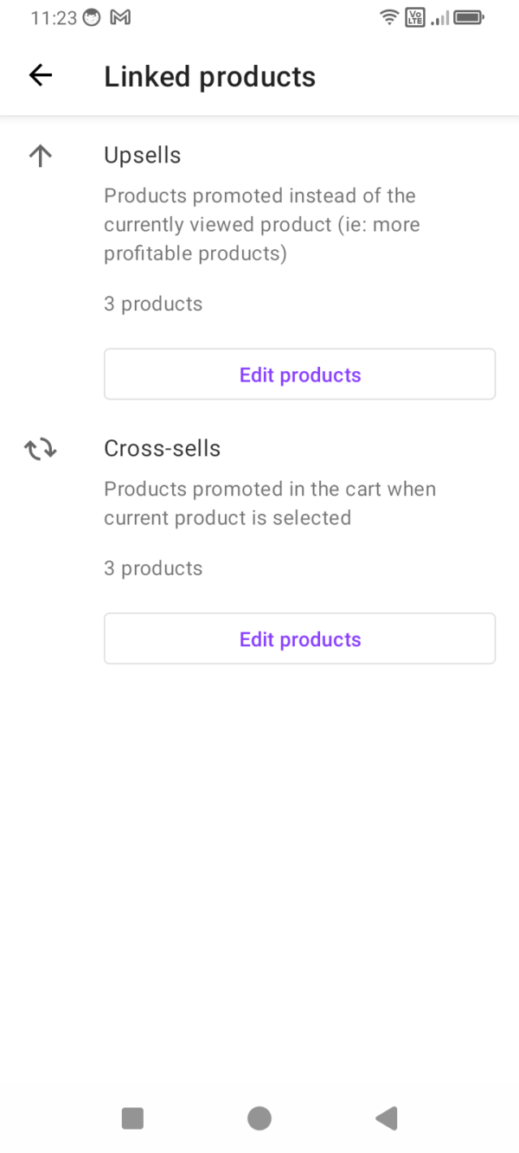Tap the VoLTE indicator icon

[415, 17]
